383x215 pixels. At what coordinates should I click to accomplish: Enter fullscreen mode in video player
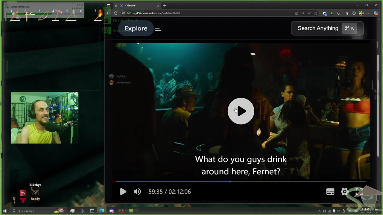359,192
